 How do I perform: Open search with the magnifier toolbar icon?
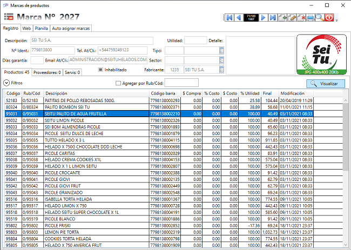320,17
